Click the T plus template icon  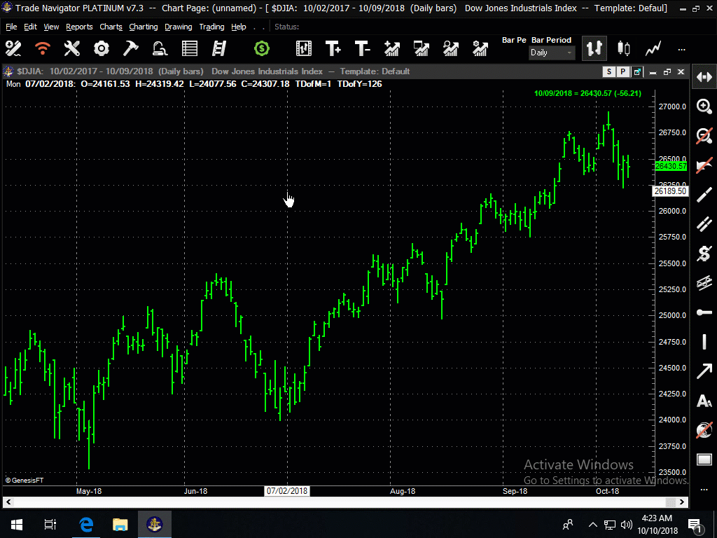pyautogui.click(x=333, y=48)
